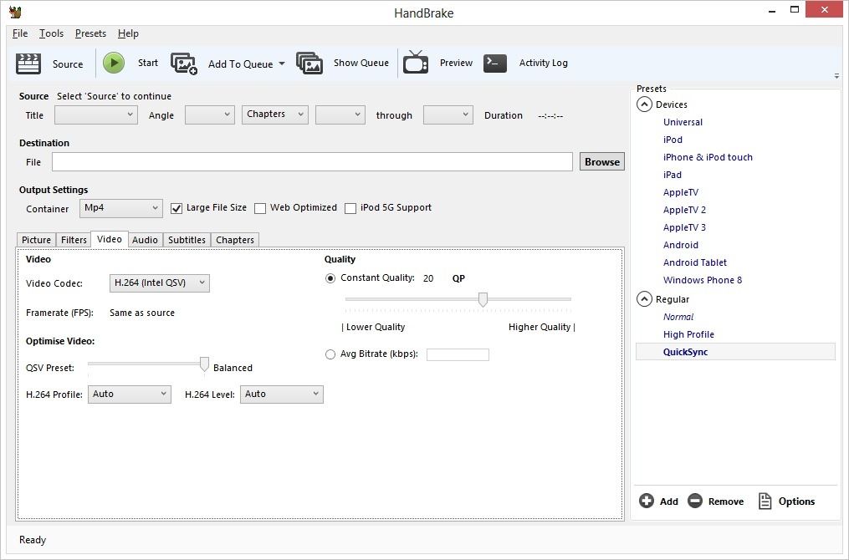This screenshot has height=560, width=849.
Task: Click the Add preset label
Action: pyautogui.click(x=668, y=501)
